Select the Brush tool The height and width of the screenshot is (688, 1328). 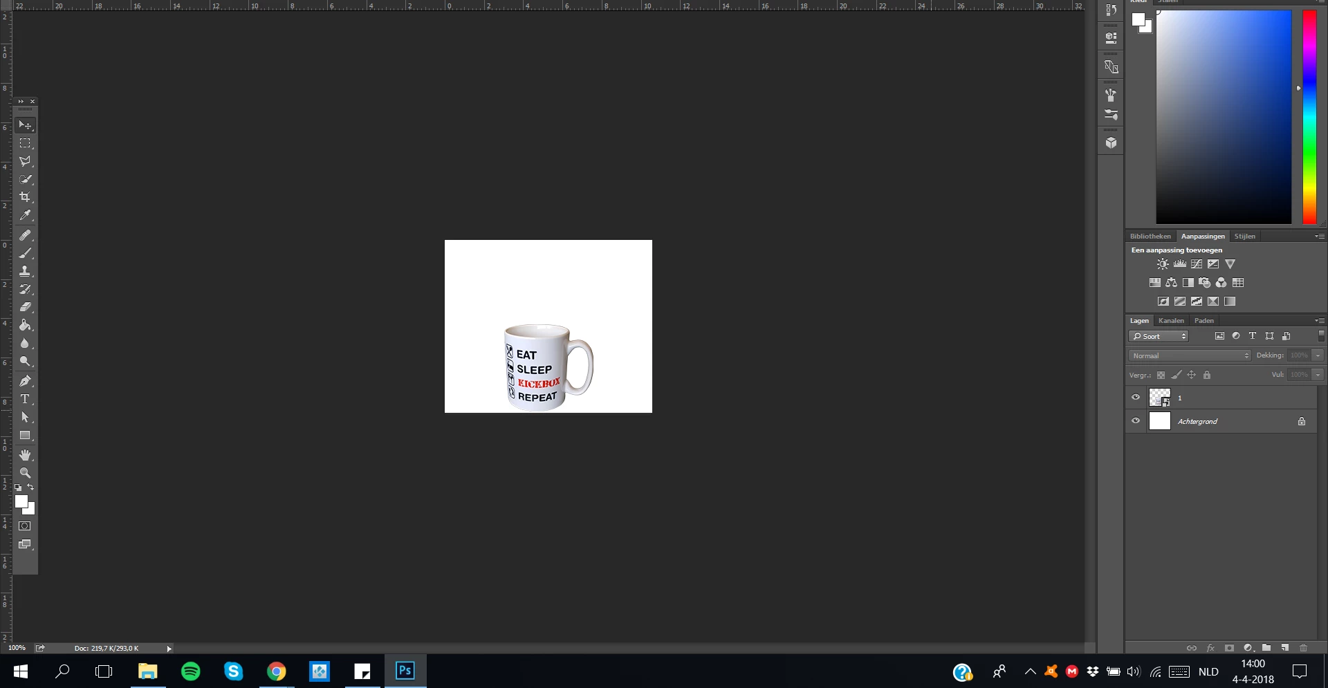click(25, 253)
